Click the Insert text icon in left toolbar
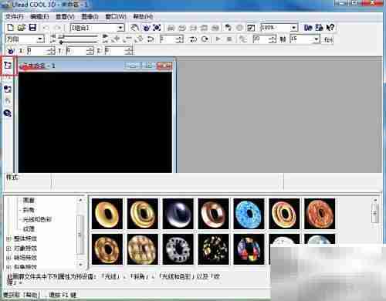The image size is (386, 301). [x=8, y=65]
